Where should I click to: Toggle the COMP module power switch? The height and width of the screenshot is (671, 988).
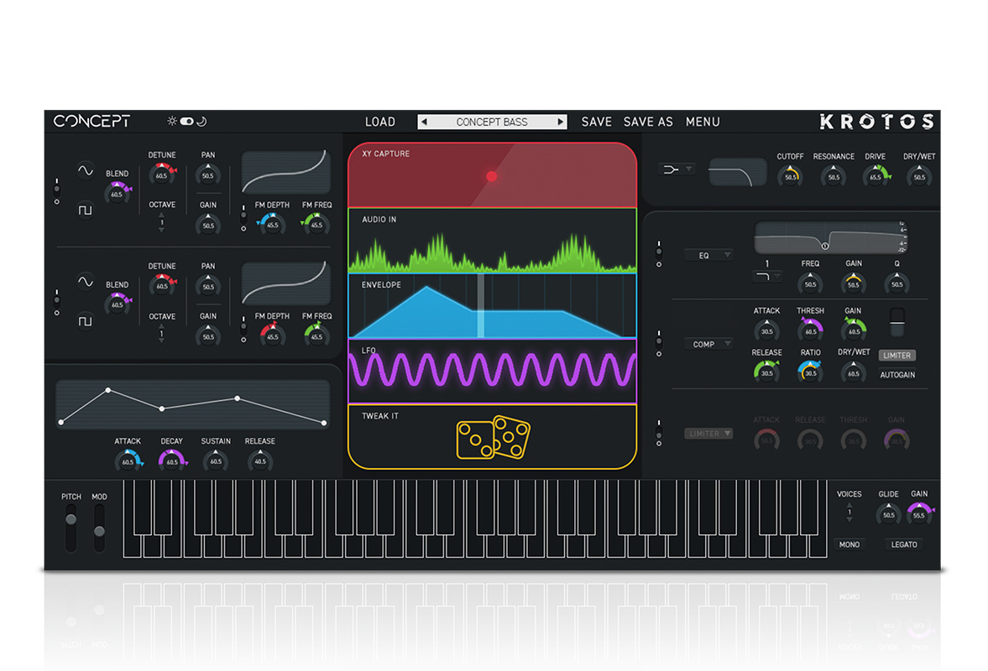[x=659, y=343]
